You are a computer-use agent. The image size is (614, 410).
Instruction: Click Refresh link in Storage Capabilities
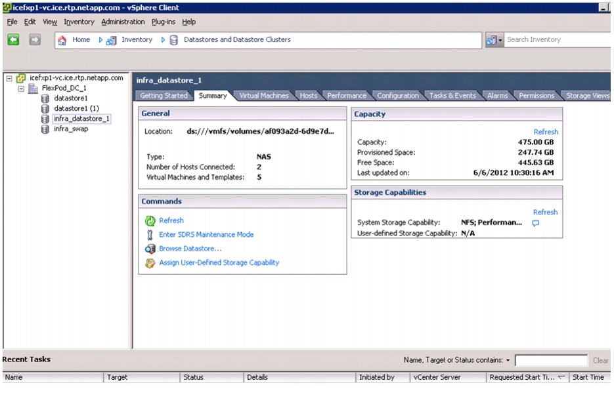545,213
